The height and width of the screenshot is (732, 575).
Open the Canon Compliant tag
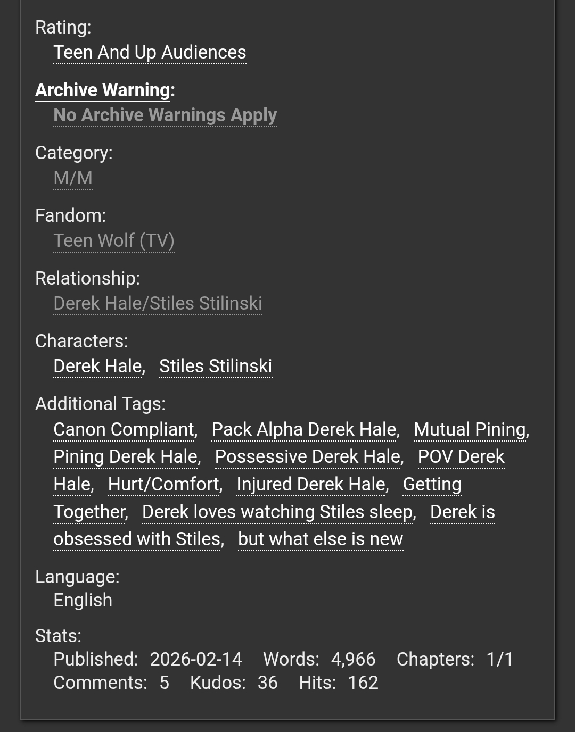tap(124, 430)
